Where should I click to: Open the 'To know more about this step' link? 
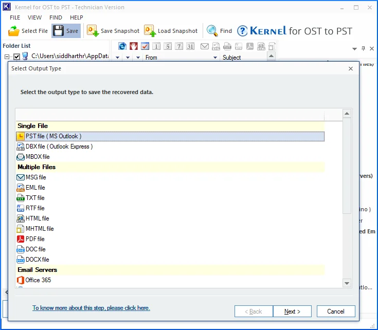pos(91,308)
